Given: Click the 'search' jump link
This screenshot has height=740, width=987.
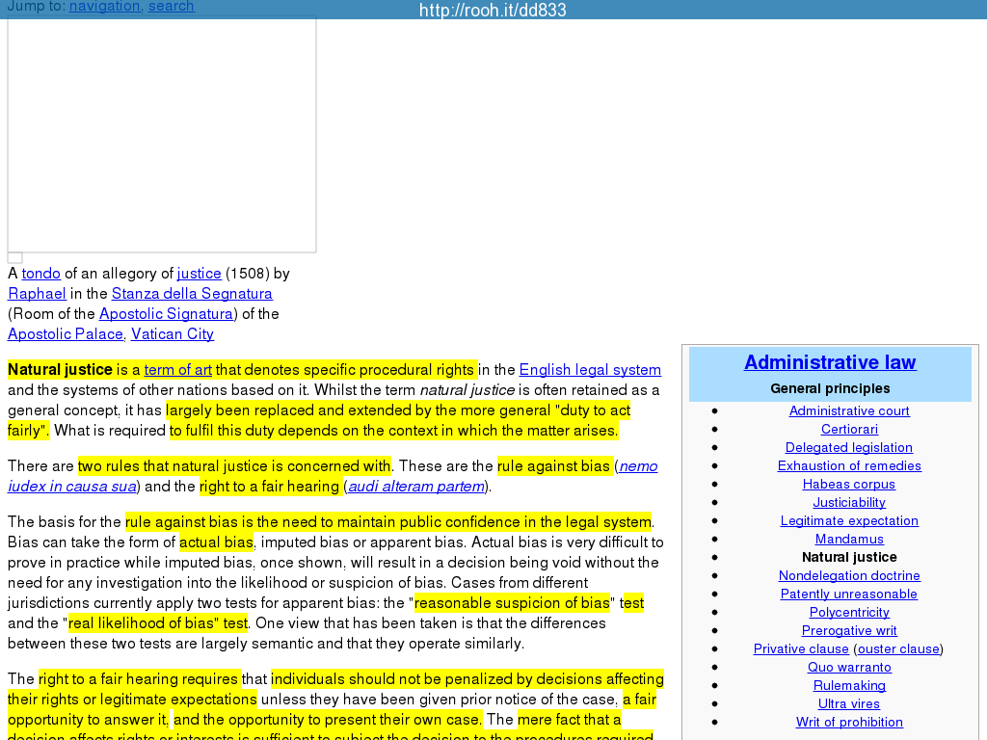Looking at the screenshot, I should tap(171, 7).
